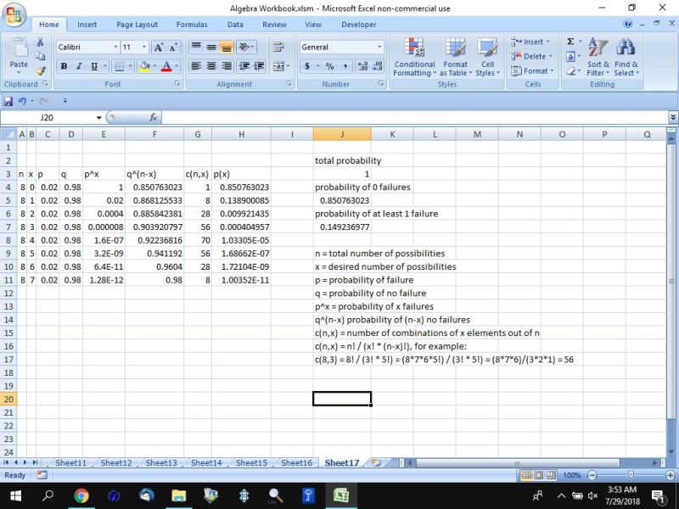Open the Insert ribbon tab
The height and width of the screenshot is (509, 679).
click(x=87, y=25)
